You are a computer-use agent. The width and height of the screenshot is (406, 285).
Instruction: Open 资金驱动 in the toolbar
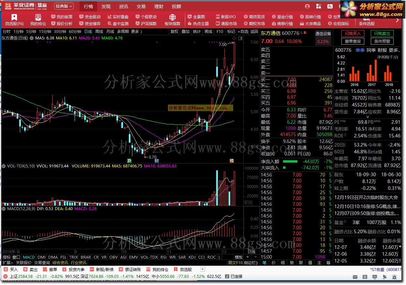click(90, 17)
